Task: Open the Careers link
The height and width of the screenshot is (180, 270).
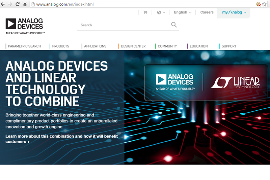Action: 207,12
